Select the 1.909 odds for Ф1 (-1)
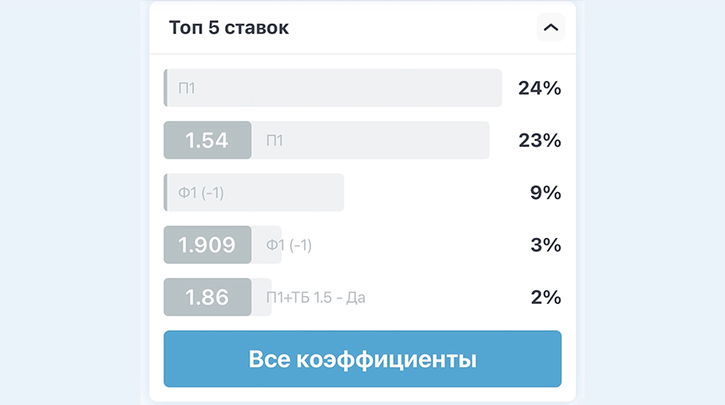Viewport: 725px width, 405px height. click(x=207, y=245)
